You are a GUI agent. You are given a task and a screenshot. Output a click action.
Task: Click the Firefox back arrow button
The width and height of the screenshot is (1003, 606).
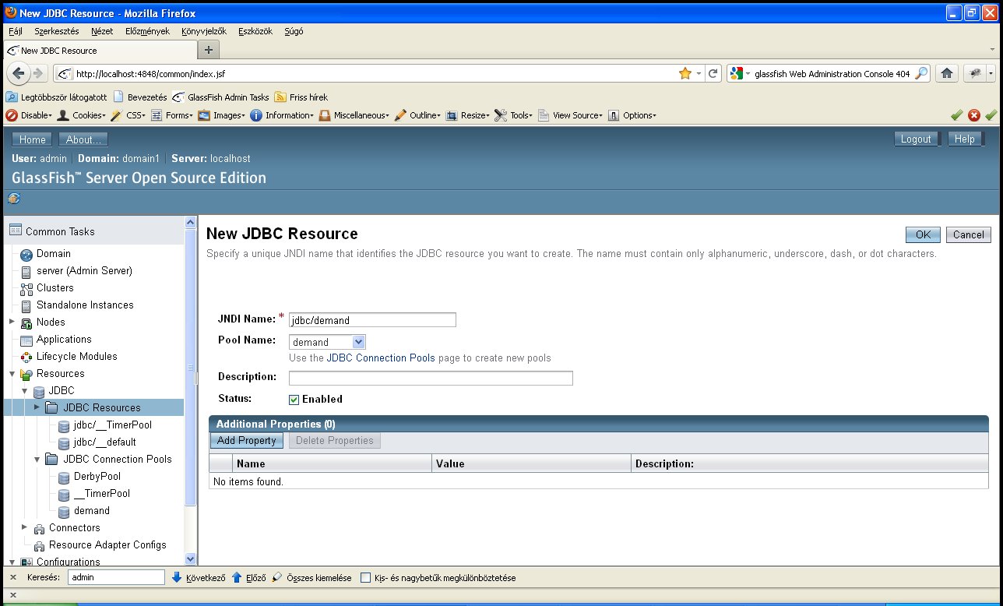[18, 73]
